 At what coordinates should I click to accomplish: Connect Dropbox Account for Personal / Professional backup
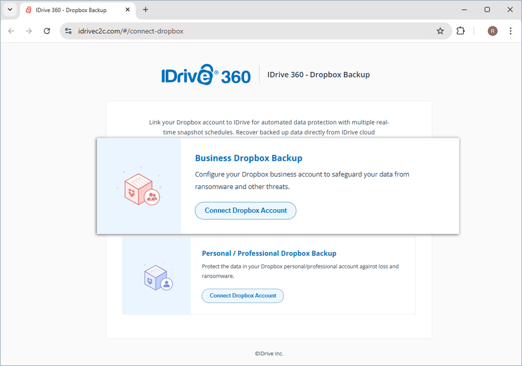point(242,296)
